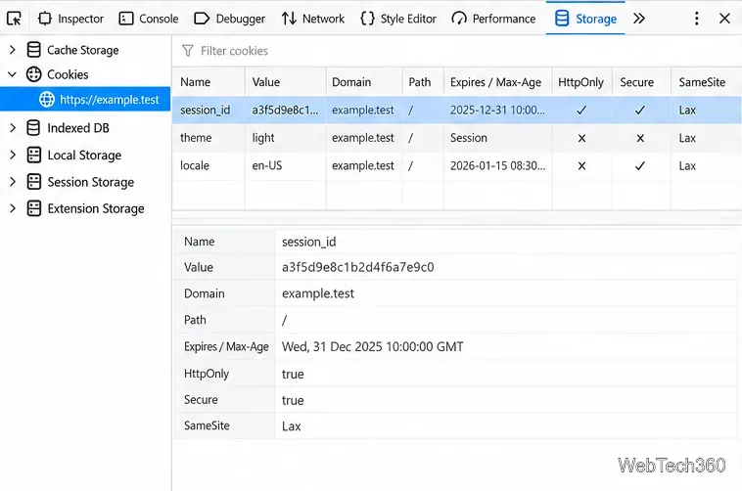Click the HttpOnly X for theme cookie
This screenshot has height=491, width=742.
[581, 138]
